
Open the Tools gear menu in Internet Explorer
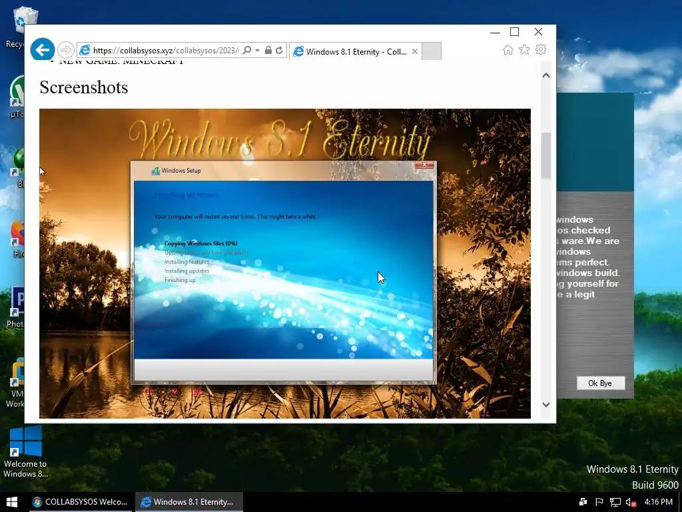(x=541, y=49)
